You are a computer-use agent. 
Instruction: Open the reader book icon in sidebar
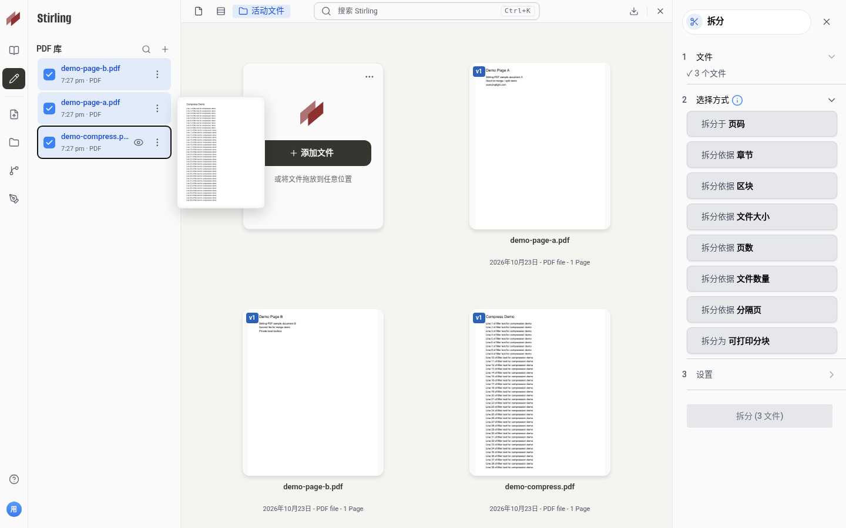click(x=14, y=50)
